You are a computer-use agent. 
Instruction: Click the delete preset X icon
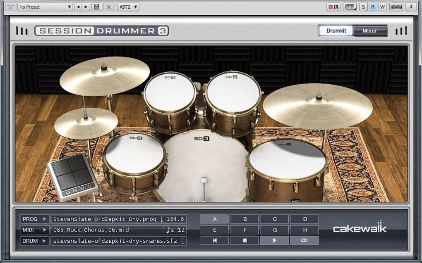(109, 7)
